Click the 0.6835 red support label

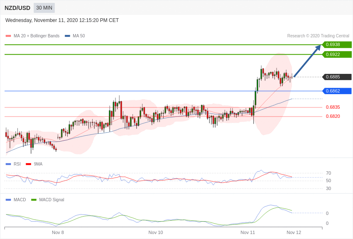click(x=333, y=107)
